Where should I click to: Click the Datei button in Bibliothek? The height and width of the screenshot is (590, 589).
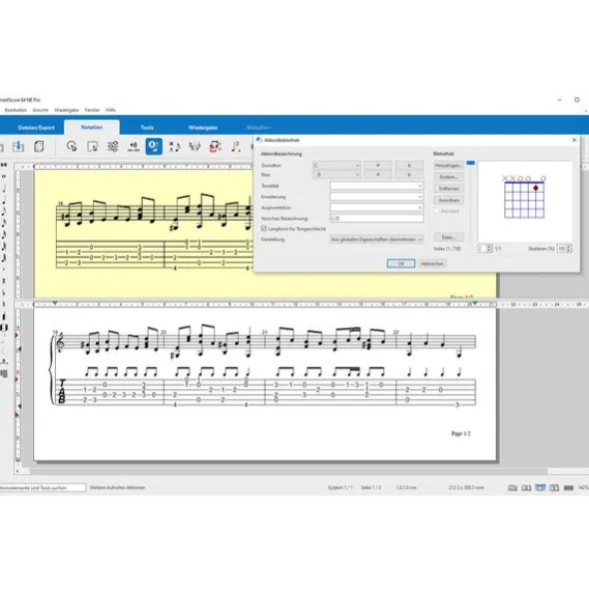coord(448,237)
